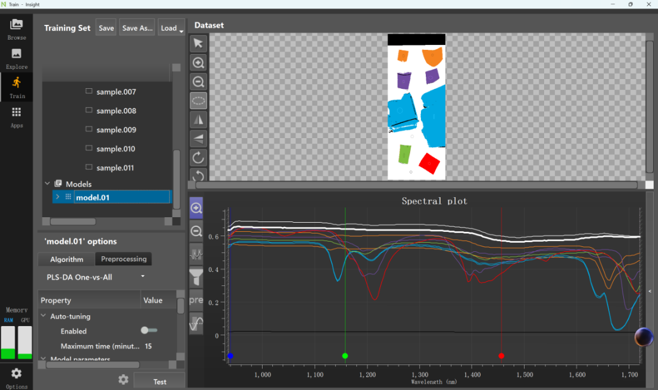Zoom in on the Spectral plot
The image size is (658, 390).
[x=196, y=208]
